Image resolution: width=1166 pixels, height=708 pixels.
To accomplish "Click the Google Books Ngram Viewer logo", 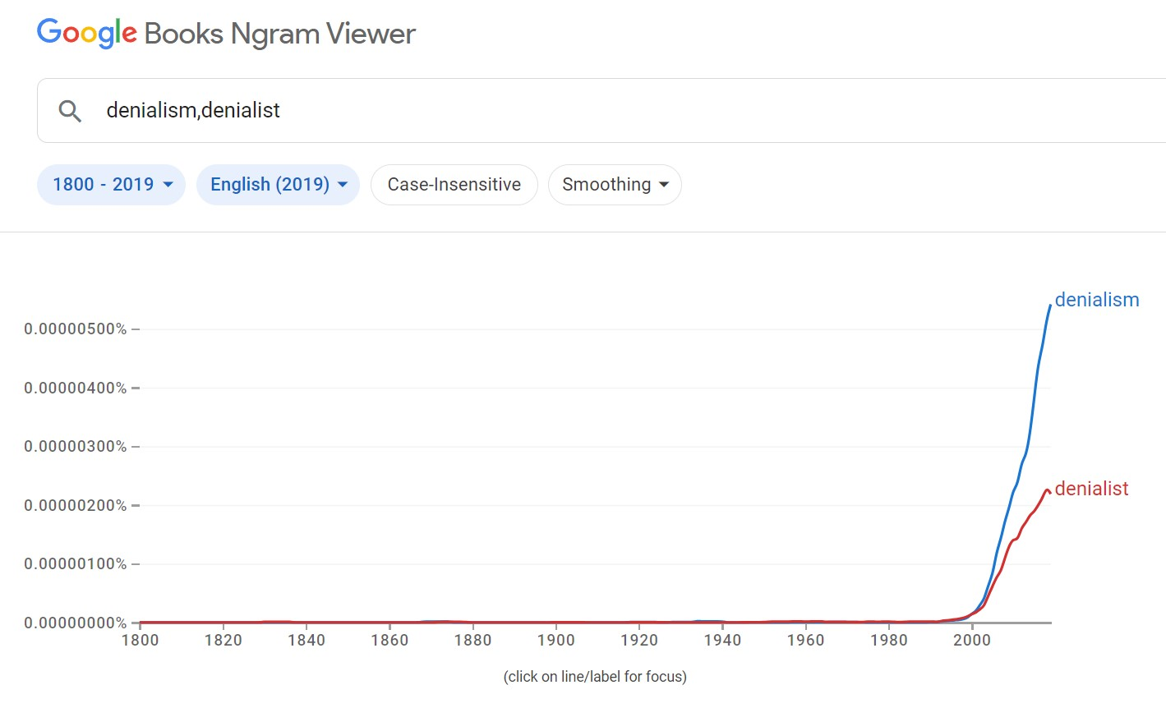I will click(226, 34).
